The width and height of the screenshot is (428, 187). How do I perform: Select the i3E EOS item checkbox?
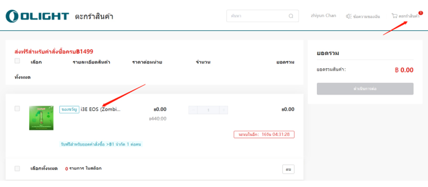point(17,108)
